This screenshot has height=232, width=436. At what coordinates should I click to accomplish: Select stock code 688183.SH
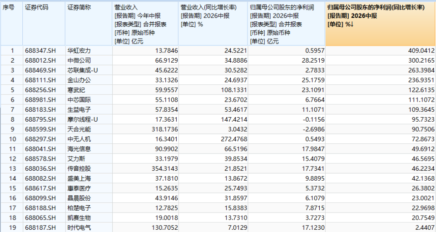[x=40, y=109]
